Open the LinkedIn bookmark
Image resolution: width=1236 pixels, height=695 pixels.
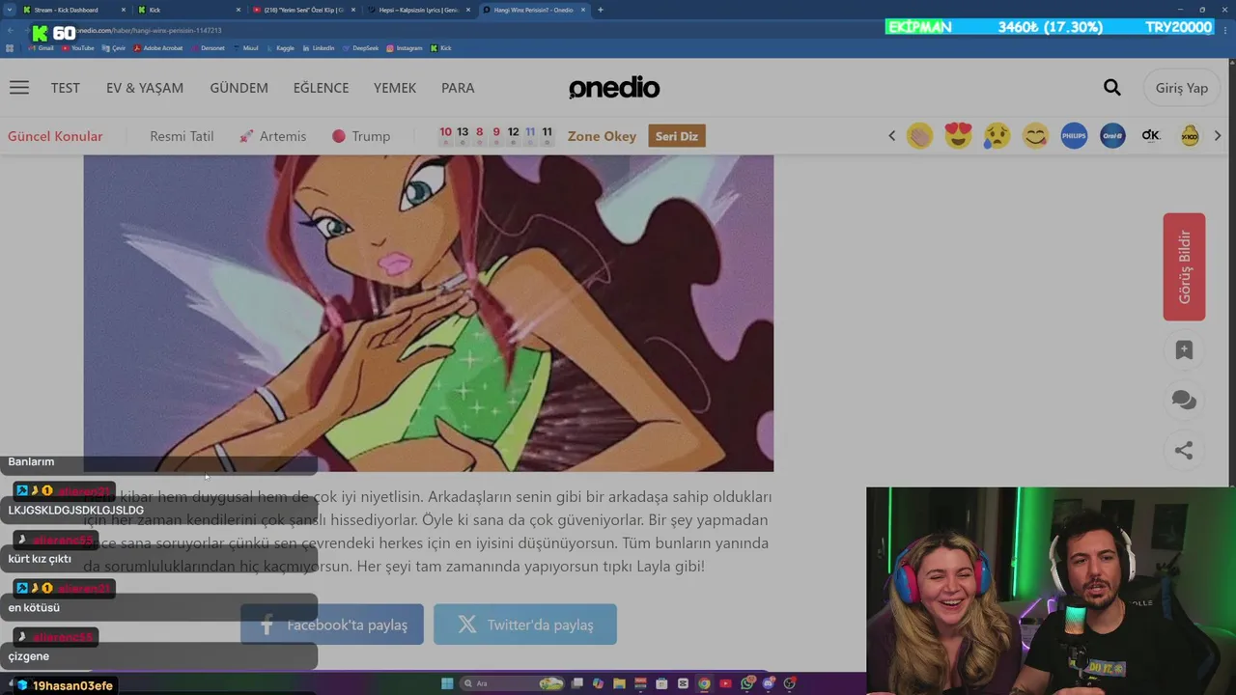tap(318, 48)
